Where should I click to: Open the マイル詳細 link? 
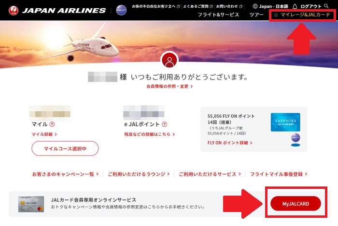click(44, 134)
